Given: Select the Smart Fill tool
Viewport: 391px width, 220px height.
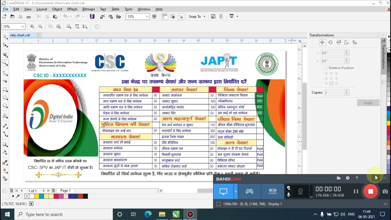Looking at the screenshot, I should [5, 178].
